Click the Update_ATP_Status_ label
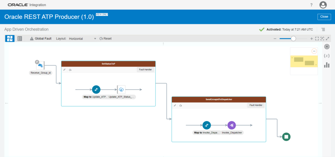335x157 pixels. [121, 97]
